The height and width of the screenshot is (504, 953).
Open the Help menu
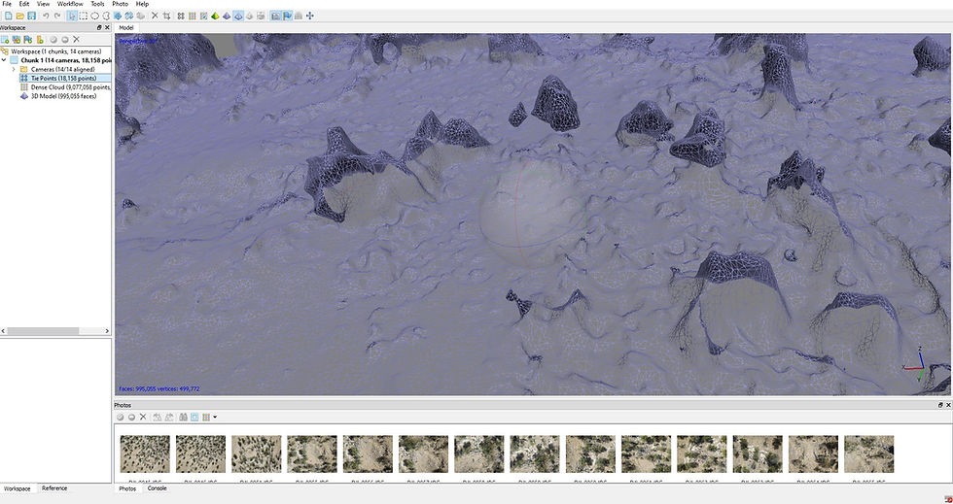[142, 4]
